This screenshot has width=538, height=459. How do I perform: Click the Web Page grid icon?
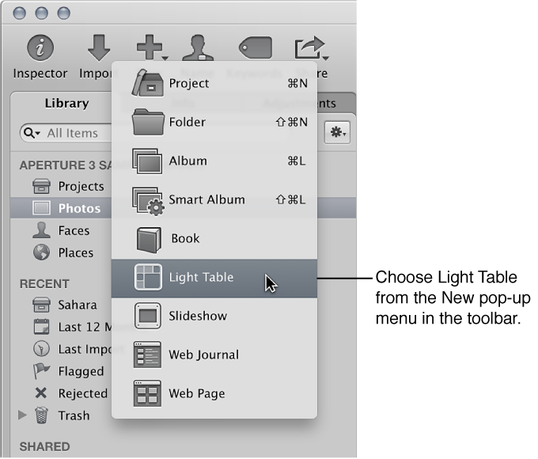(147, 393)
